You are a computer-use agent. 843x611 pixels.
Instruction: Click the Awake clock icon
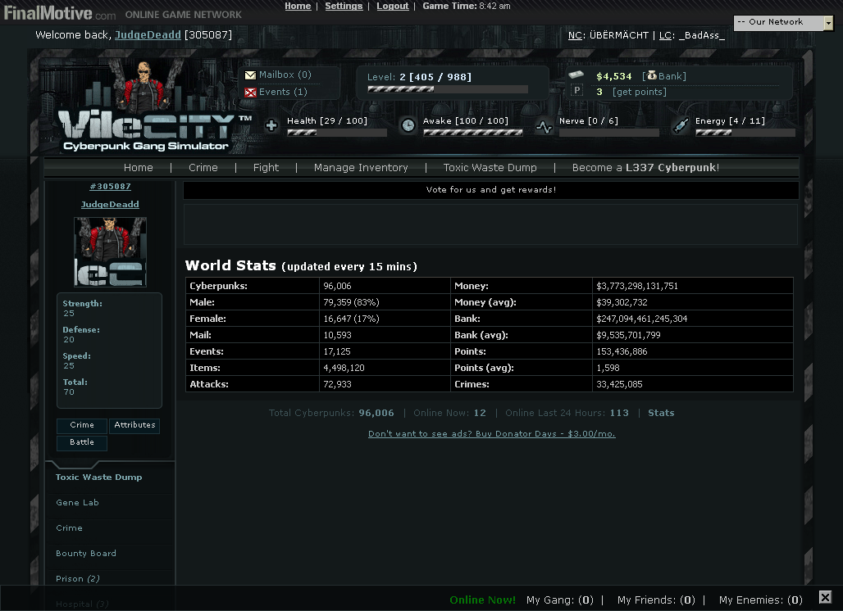(x=408, y=125)
